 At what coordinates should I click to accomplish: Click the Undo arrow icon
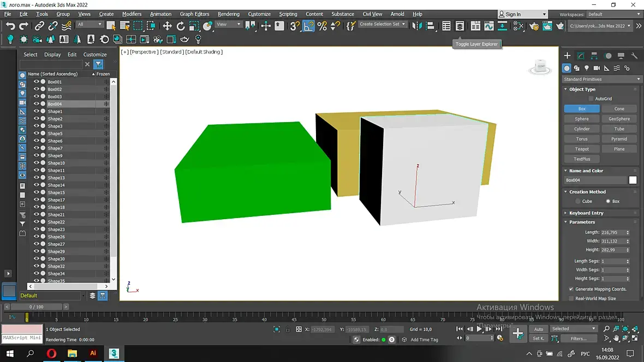pyautogui.click(x=10, y=26)
